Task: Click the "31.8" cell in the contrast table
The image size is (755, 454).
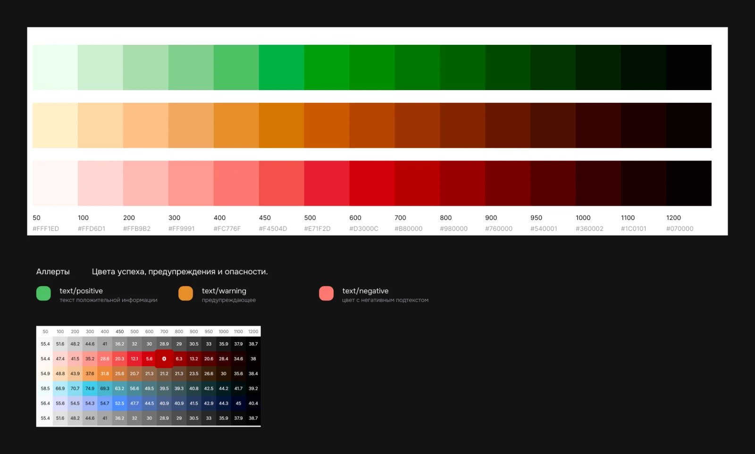Action: coord(105,374)
